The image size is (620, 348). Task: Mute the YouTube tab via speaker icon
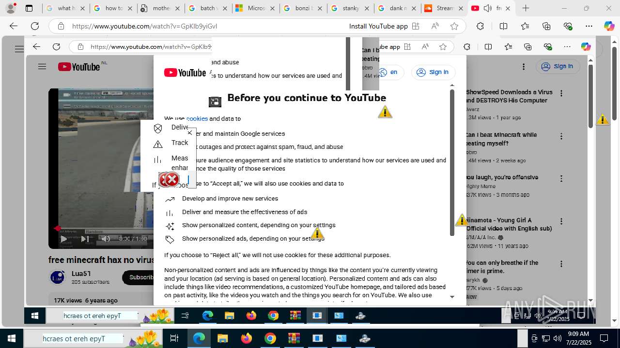(487, 8)
